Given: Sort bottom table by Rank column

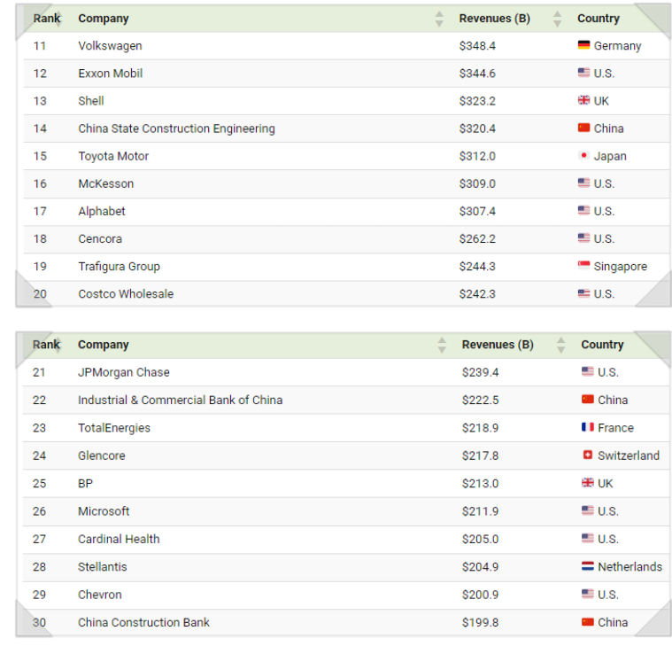Looking at the screenshot, I should point(46,345).
